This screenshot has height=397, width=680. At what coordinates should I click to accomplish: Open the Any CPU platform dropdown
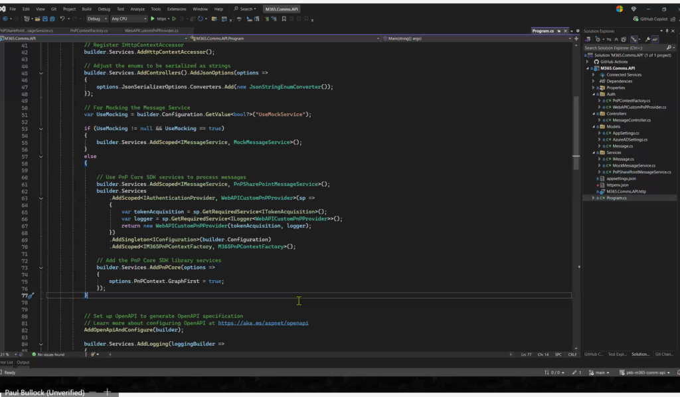tap(129, 19)
